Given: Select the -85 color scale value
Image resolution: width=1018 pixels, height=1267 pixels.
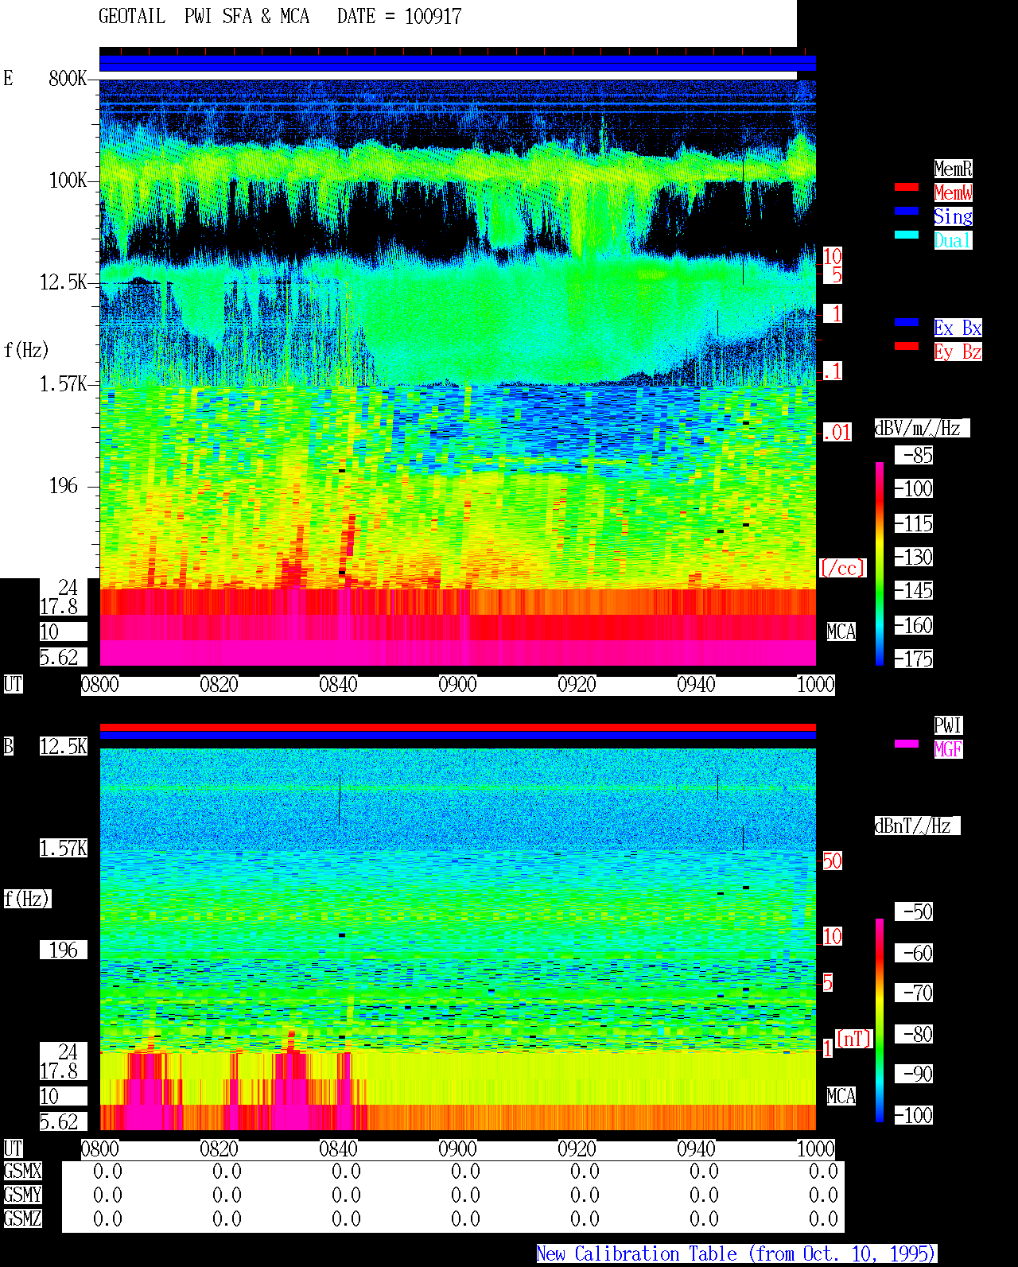Looking at the screenshot, I should [914, 455].
